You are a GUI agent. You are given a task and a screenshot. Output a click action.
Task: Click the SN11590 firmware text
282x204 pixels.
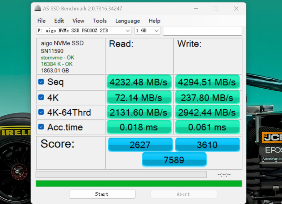pyautogui.click(x=52, y=51)
